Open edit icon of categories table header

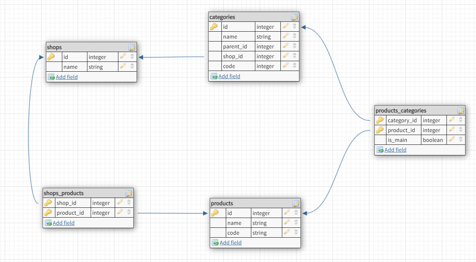294,17
